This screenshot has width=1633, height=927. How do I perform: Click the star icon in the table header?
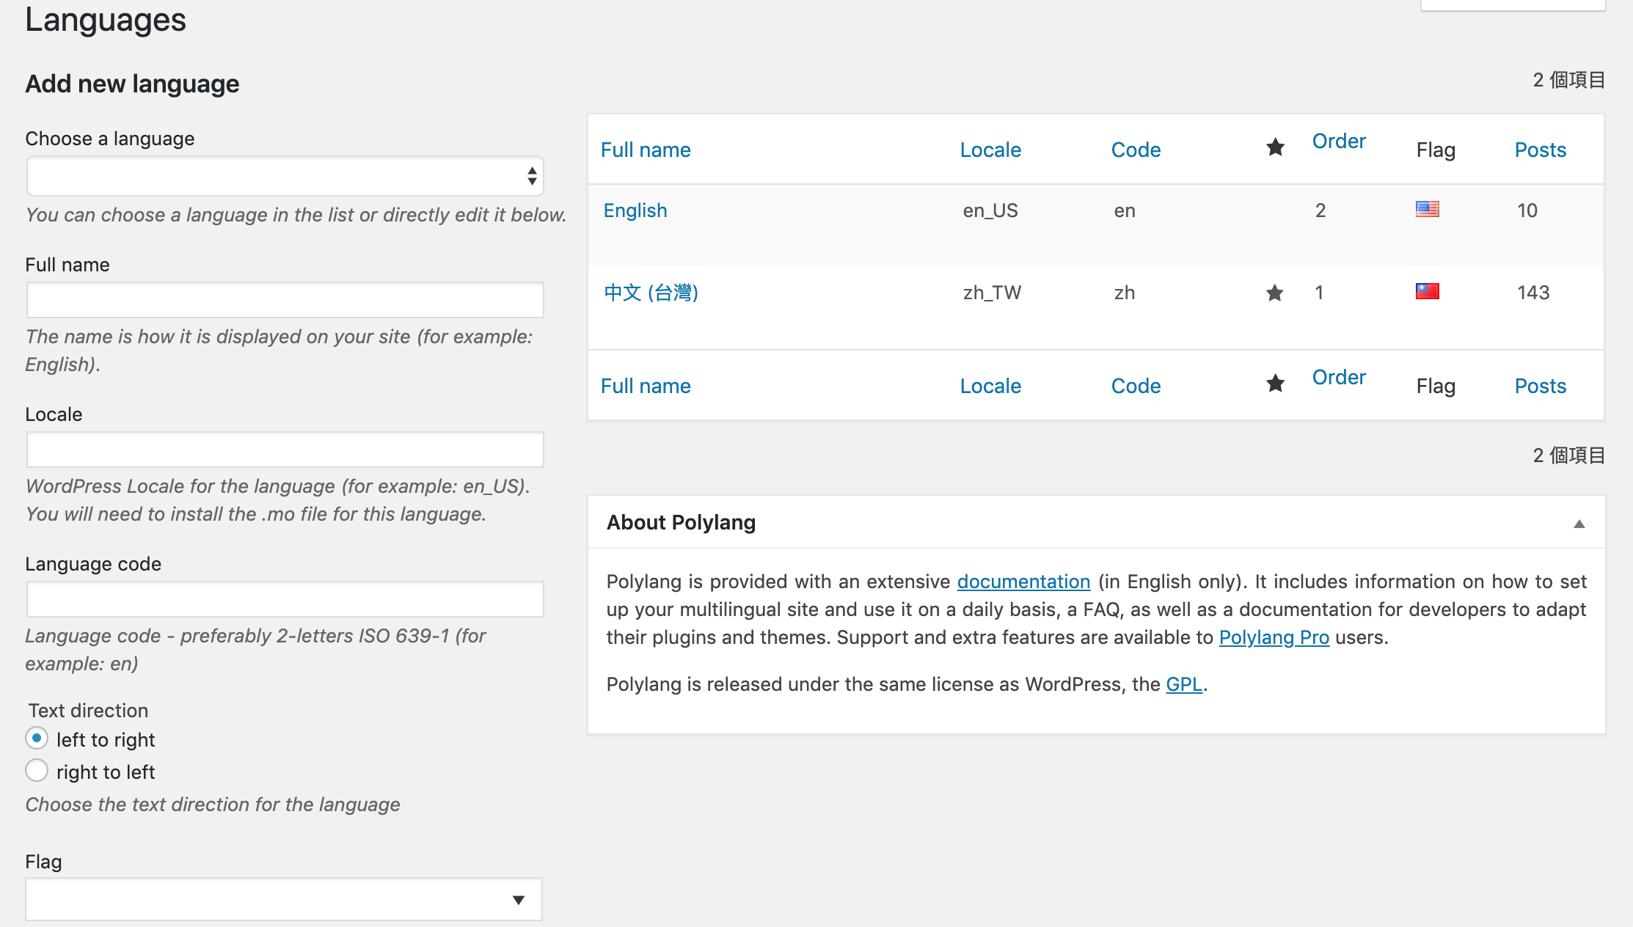pos(1275,147)
